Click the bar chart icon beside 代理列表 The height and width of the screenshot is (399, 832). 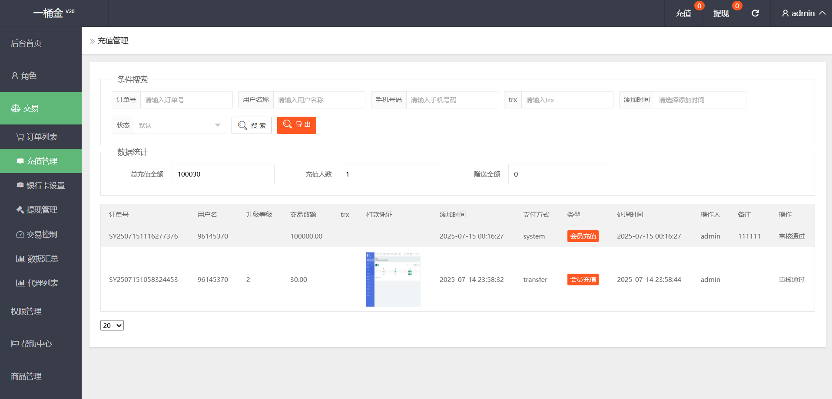tap(20, 283)
